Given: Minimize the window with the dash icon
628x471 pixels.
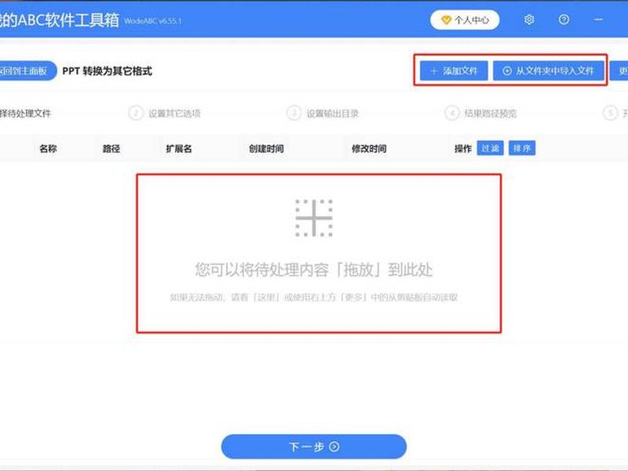Looking at the screenshot, I should [x=598, y=20].
